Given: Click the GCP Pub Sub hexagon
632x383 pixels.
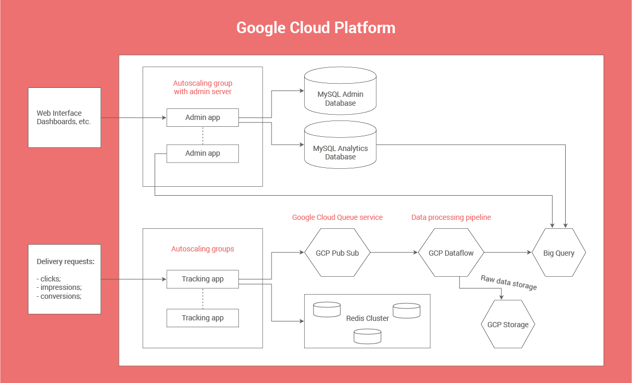Looking at the screenshot, I should (x=337, y=253).
